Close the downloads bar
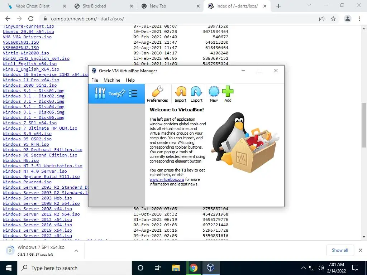The width and height of the screenshot is (367, 275). point(361,250)
